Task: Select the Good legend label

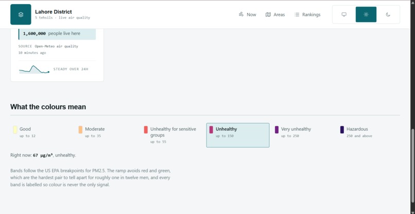Action: (25, 129)
